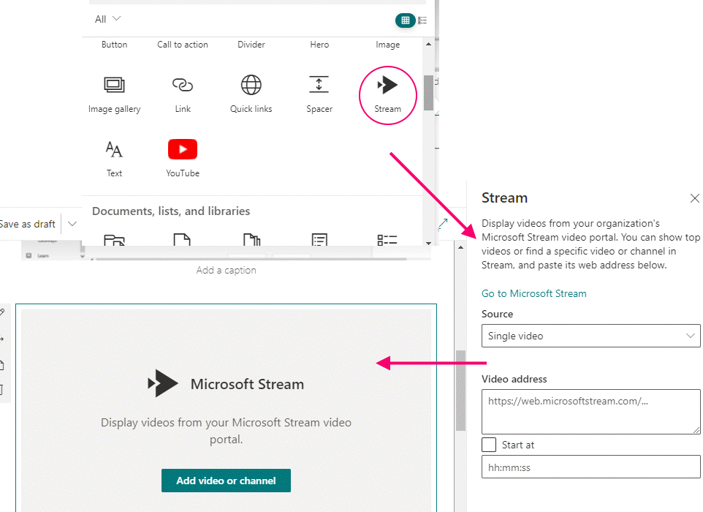Image resolution: width=703 pixels, height=512 pixels.
Task: Select the Hero web part label
Action: click(319, 45)
